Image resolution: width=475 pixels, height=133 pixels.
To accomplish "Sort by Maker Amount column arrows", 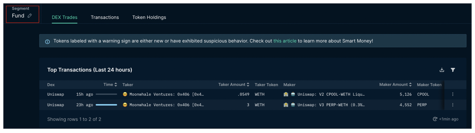I will pos(410,85).
